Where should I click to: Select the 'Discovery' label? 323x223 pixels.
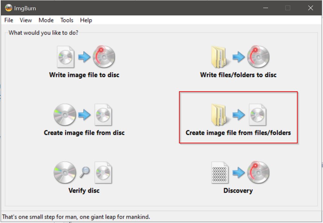point(238,191)
